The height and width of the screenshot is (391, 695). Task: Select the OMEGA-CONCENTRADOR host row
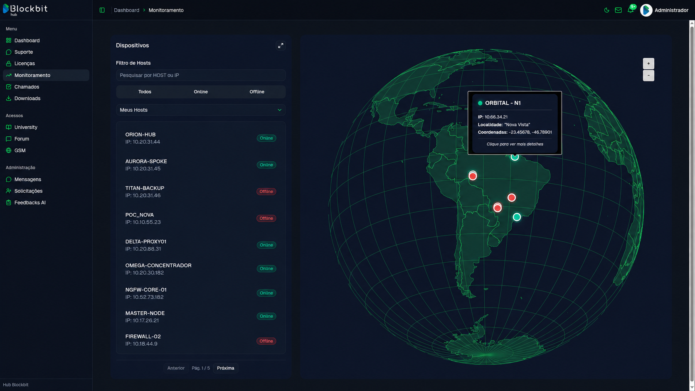(201, 269)
